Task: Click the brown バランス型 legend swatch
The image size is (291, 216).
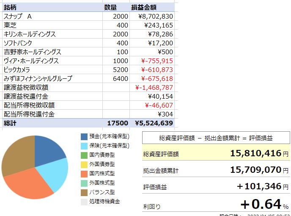Action: pos(84,192)
